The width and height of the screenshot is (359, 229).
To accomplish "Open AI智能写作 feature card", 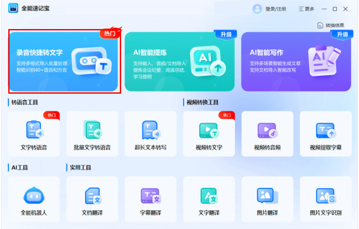I will [x=296, y=62].
